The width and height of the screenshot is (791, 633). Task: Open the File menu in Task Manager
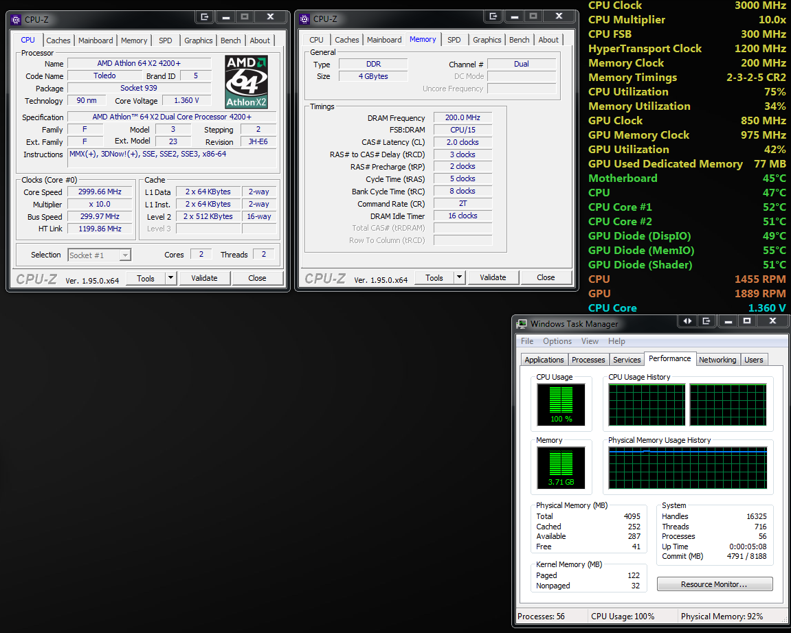pos(527,341)
